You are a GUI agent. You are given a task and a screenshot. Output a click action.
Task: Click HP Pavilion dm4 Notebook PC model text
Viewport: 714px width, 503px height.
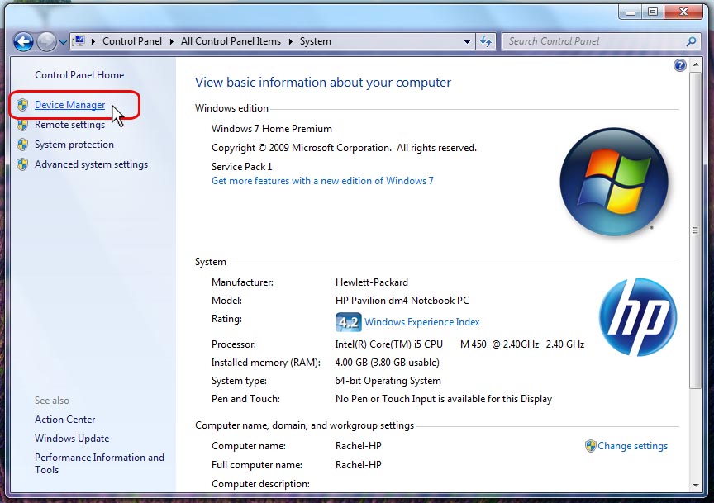(402, 301)
